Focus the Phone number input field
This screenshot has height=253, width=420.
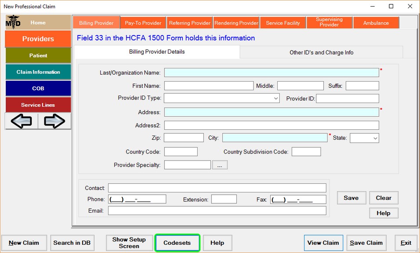[137, 200]
